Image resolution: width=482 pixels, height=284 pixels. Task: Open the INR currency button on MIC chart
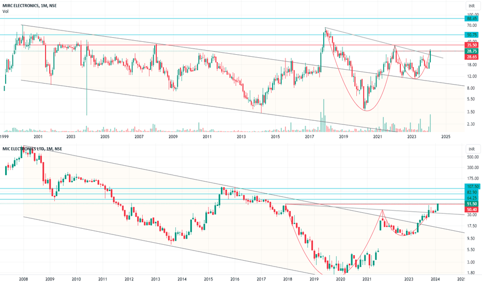(472, 149)
